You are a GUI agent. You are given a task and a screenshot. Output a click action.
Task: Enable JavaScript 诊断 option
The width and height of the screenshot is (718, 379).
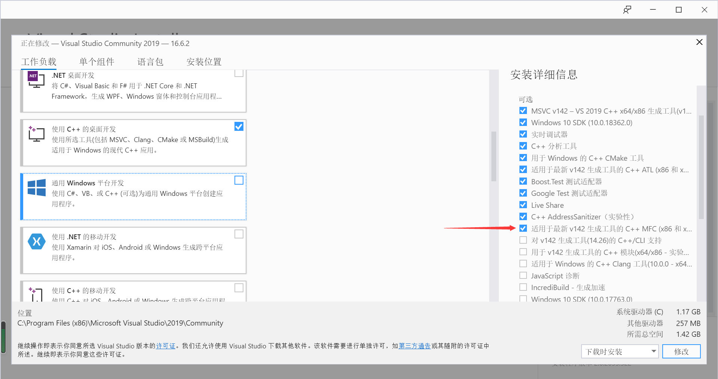[523, 275]
